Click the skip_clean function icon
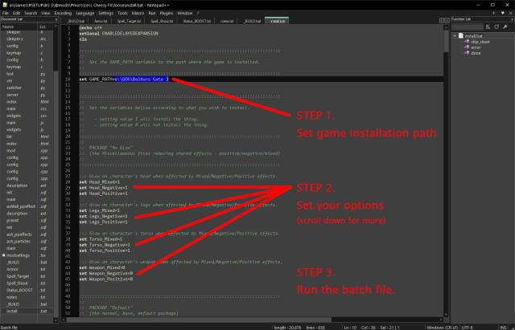 coord(467,42)
